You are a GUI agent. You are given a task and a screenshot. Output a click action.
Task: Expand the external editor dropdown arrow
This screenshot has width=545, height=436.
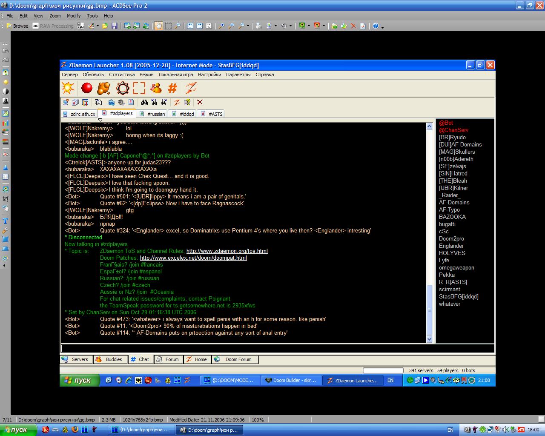pyautogui.click(x=98, y=26)
